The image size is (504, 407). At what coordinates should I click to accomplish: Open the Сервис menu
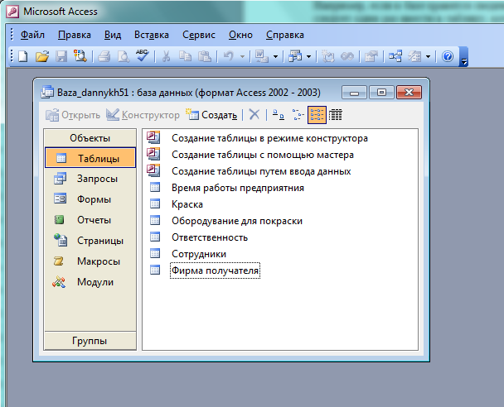pos(199,35)
